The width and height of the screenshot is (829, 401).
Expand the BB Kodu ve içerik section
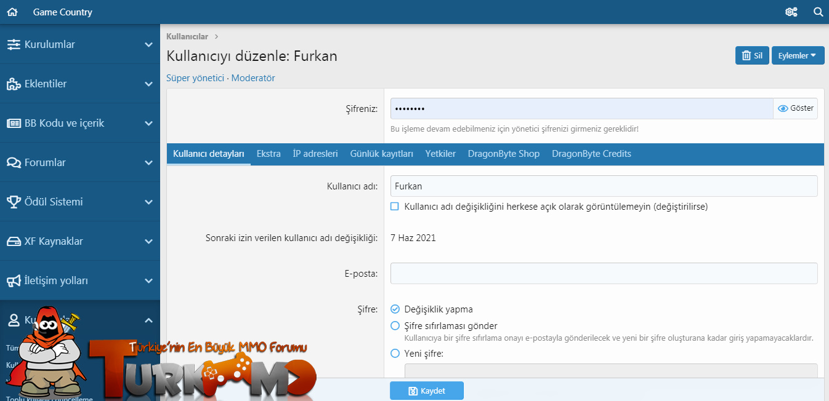[148, 124]
